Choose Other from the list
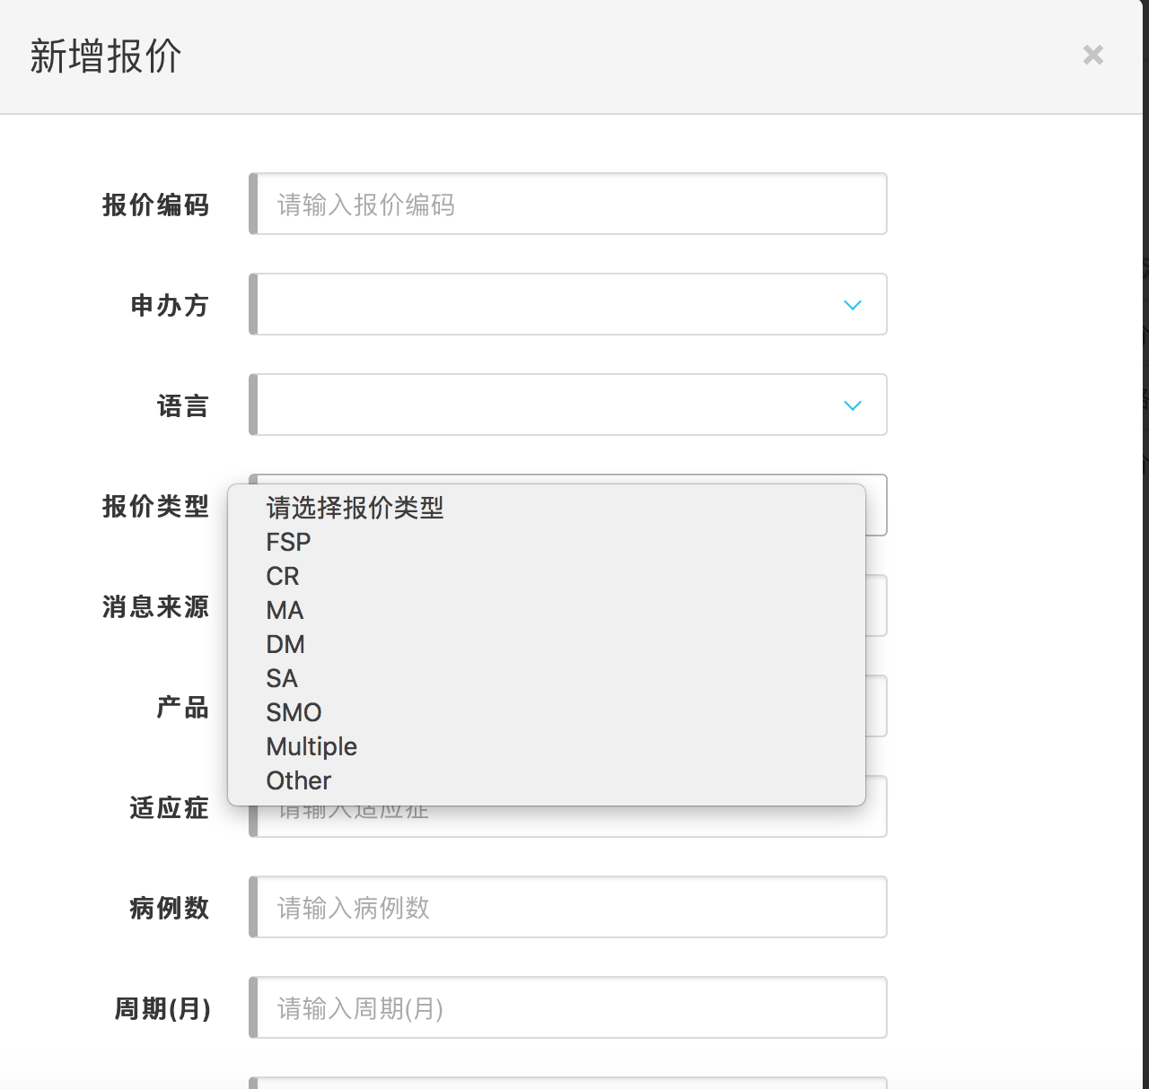The image size is (1149, 1089). [299, 781]
